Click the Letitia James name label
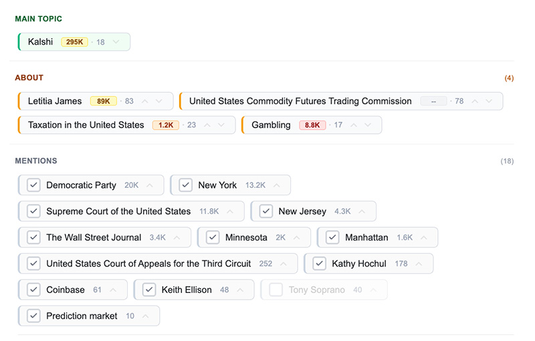 pos(55,101)
